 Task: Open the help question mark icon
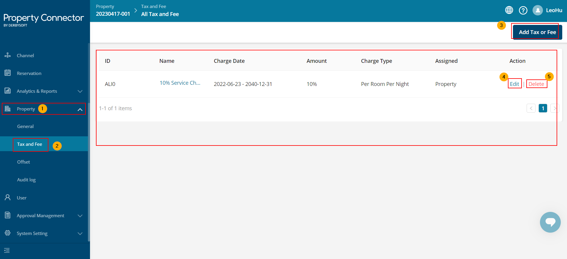pyautogui.click(x=523, y=10)
